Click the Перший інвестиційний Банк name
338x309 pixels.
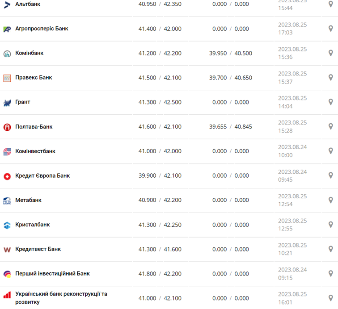tap(52, 273)
